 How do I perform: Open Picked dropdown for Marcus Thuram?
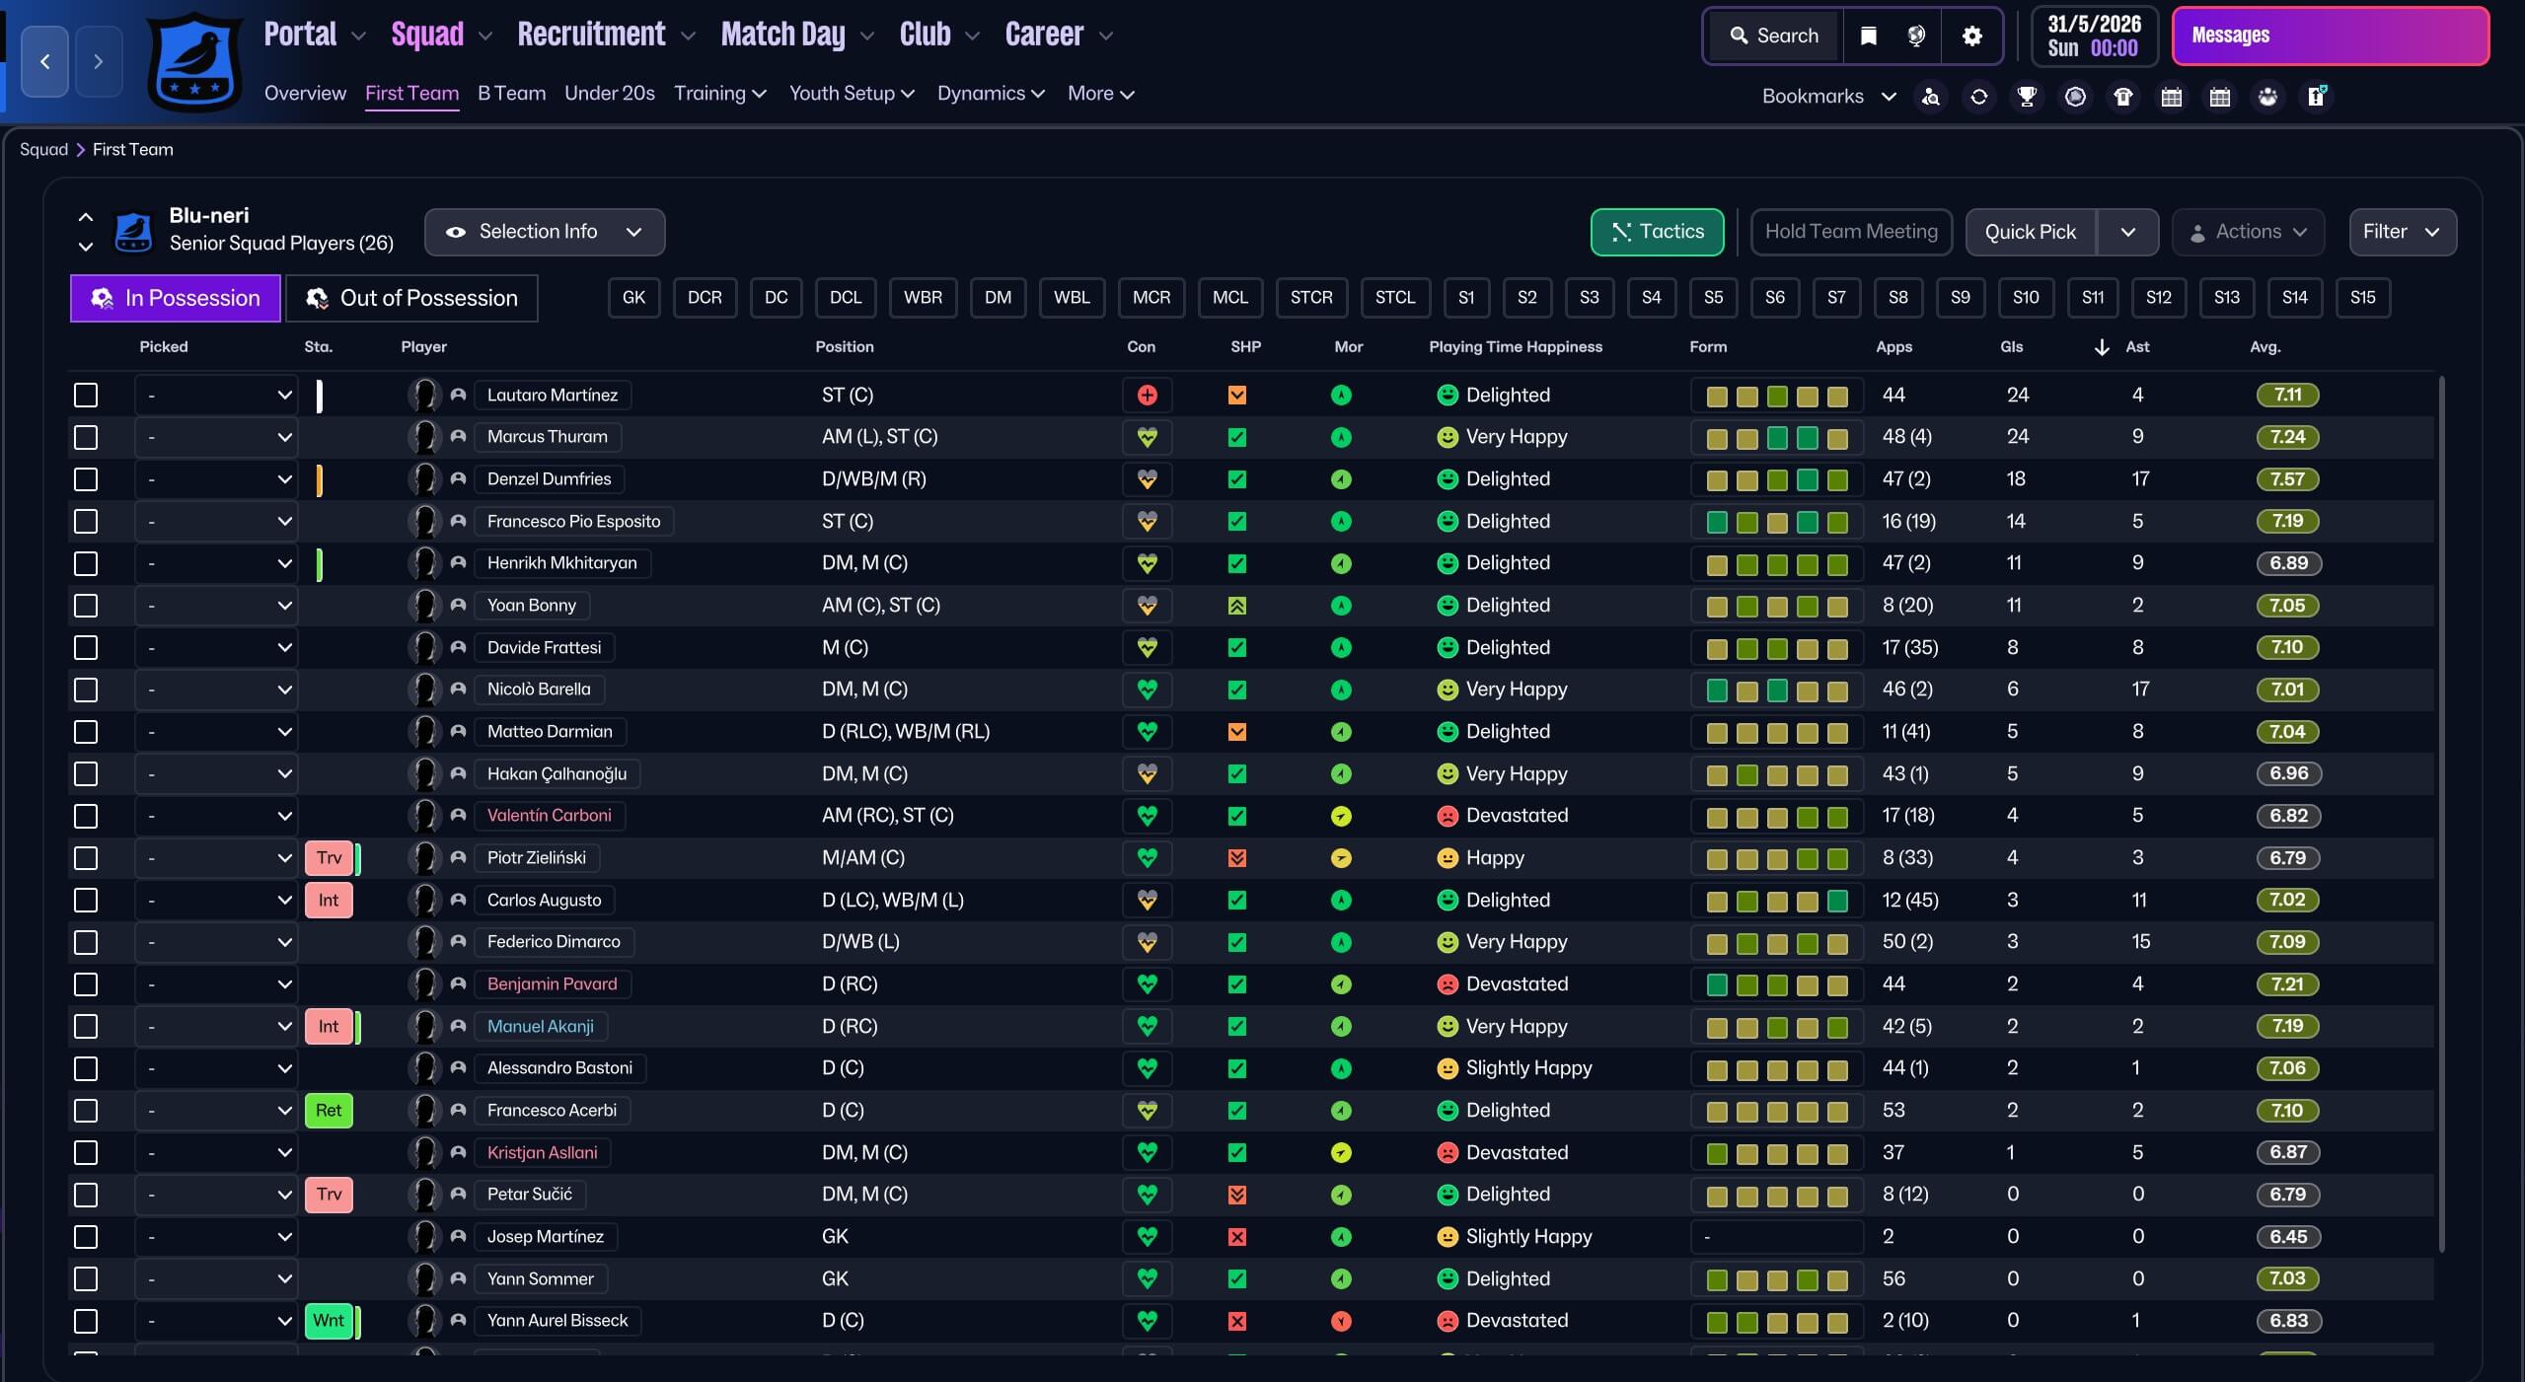(x=216, y=437)
